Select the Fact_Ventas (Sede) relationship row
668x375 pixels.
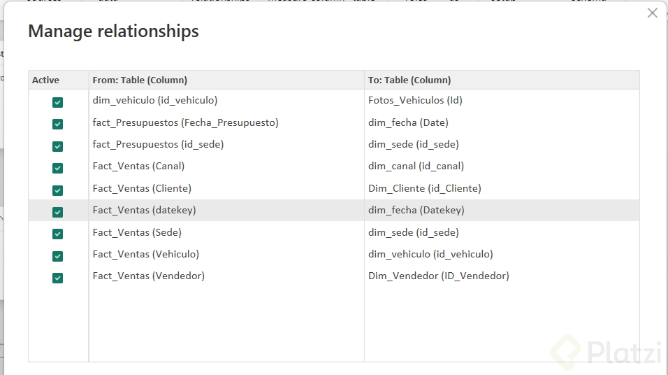[137, 232]
